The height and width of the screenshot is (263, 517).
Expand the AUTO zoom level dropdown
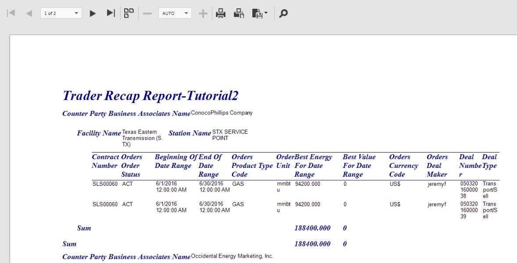click(x=175, y=14)
